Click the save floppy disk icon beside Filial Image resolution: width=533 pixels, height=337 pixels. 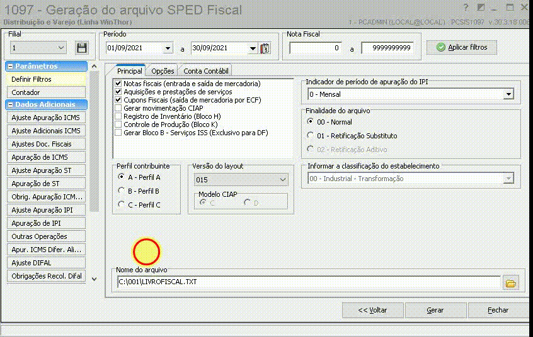click(x=81, y=48)
